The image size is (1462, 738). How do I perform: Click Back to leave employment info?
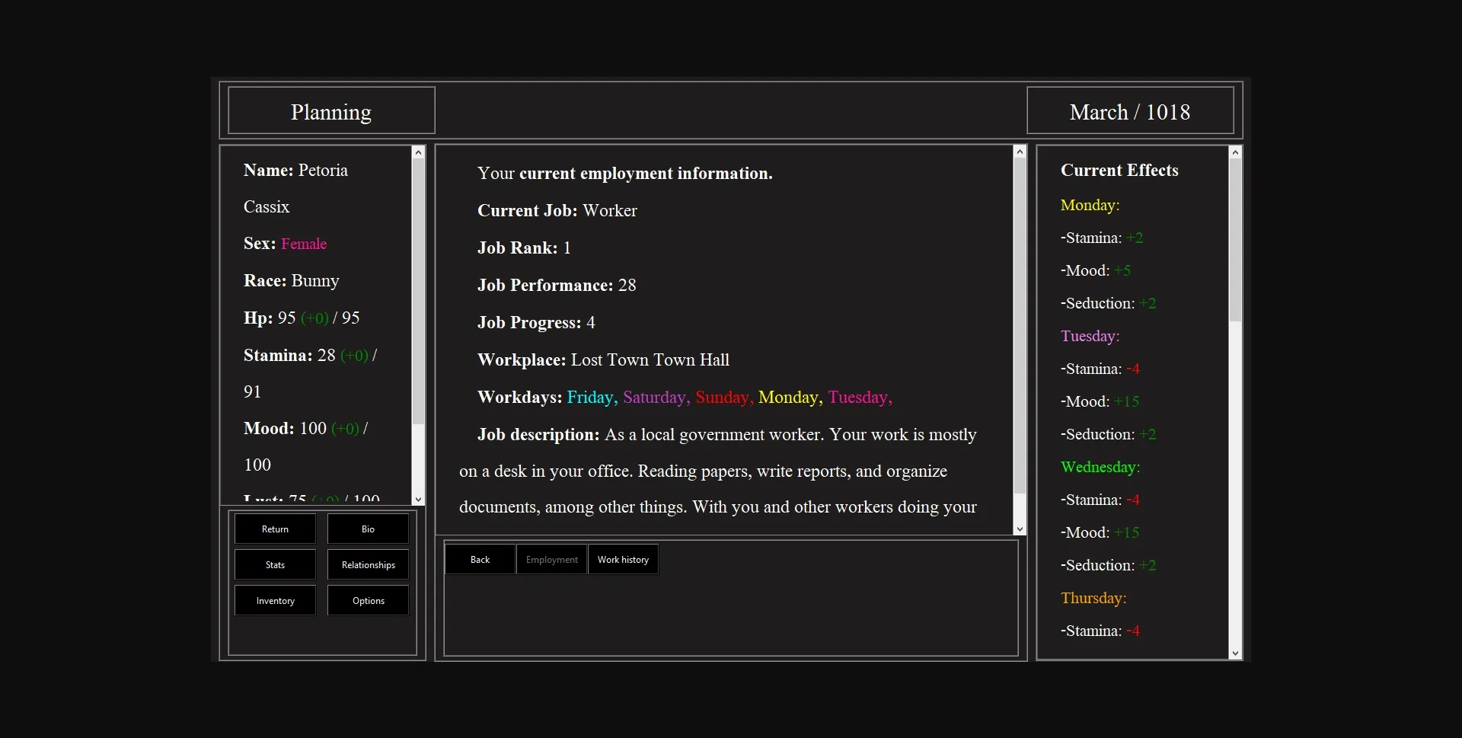click(479, 558)
